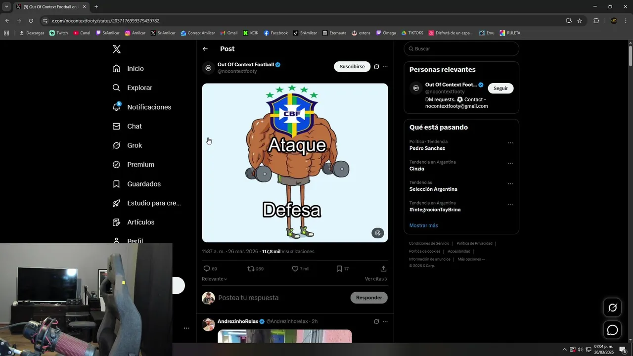Like the post with 7 mil likes
The width and height of the screenshot is (633, 356).
(295, 269)
